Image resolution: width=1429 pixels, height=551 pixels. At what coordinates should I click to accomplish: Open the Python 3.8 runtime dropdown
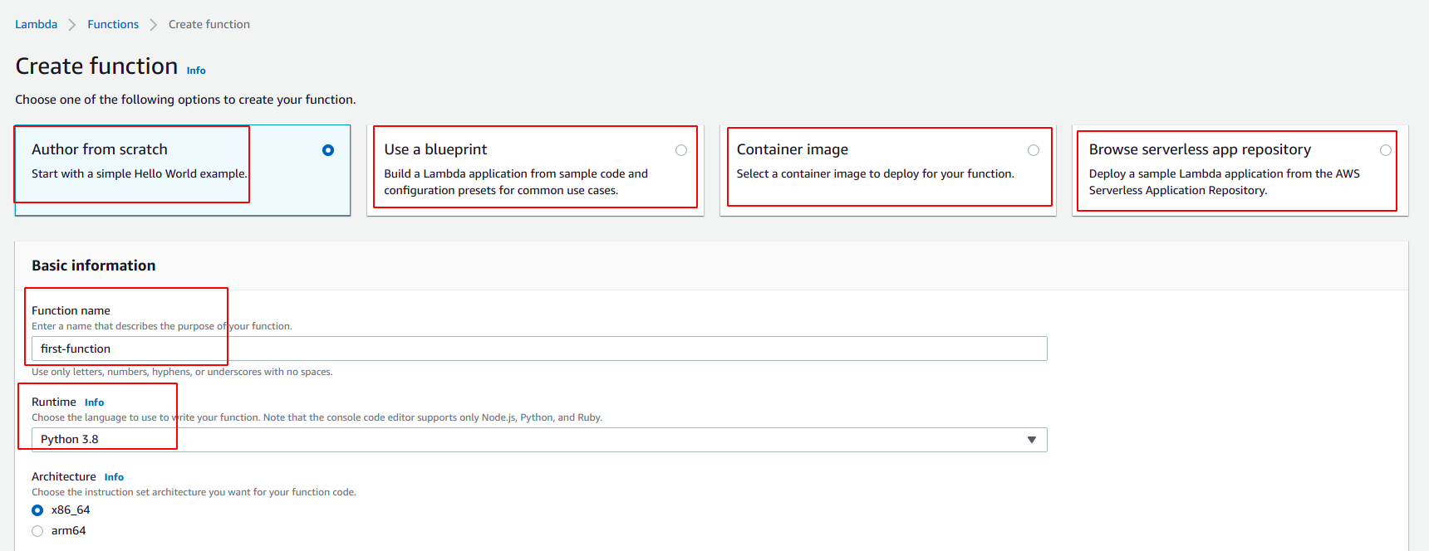pos(538,440)
